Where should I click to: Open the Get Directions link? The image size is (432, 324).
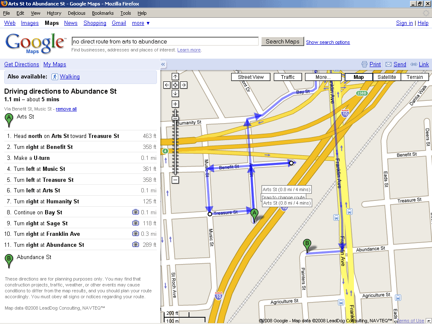(22, 64)
